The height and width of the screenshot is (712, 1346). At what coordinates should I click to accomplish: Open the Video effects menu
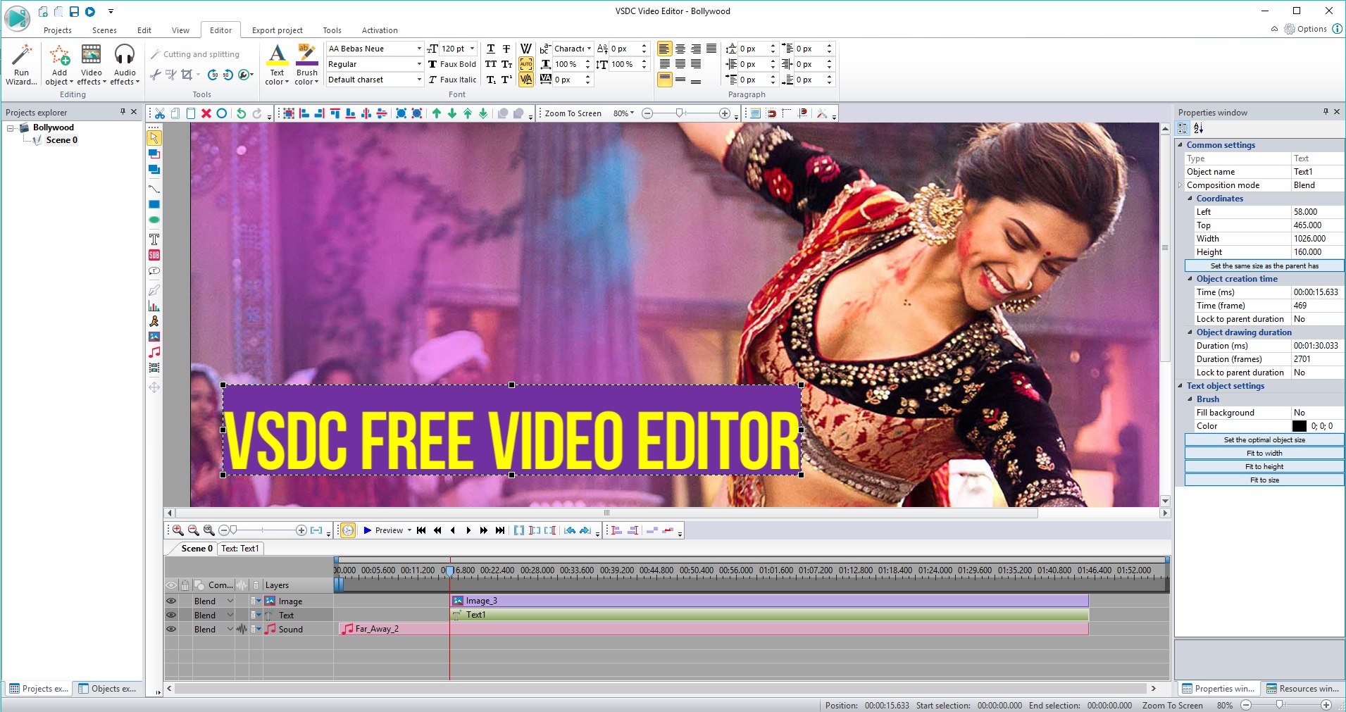(92, 65)
